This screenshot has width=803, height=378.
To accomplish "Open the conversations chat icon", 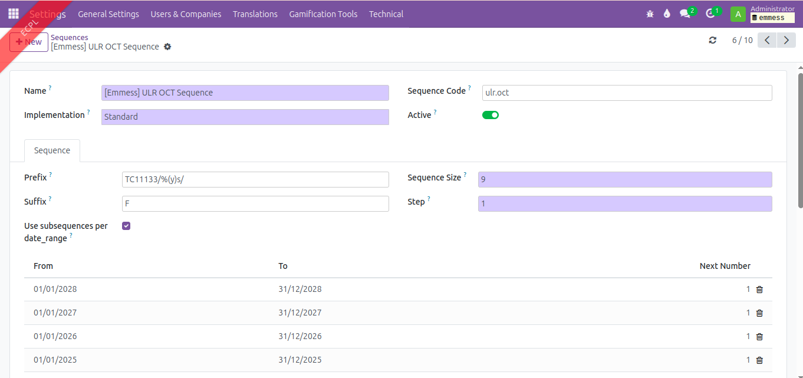I will (684, 14).
